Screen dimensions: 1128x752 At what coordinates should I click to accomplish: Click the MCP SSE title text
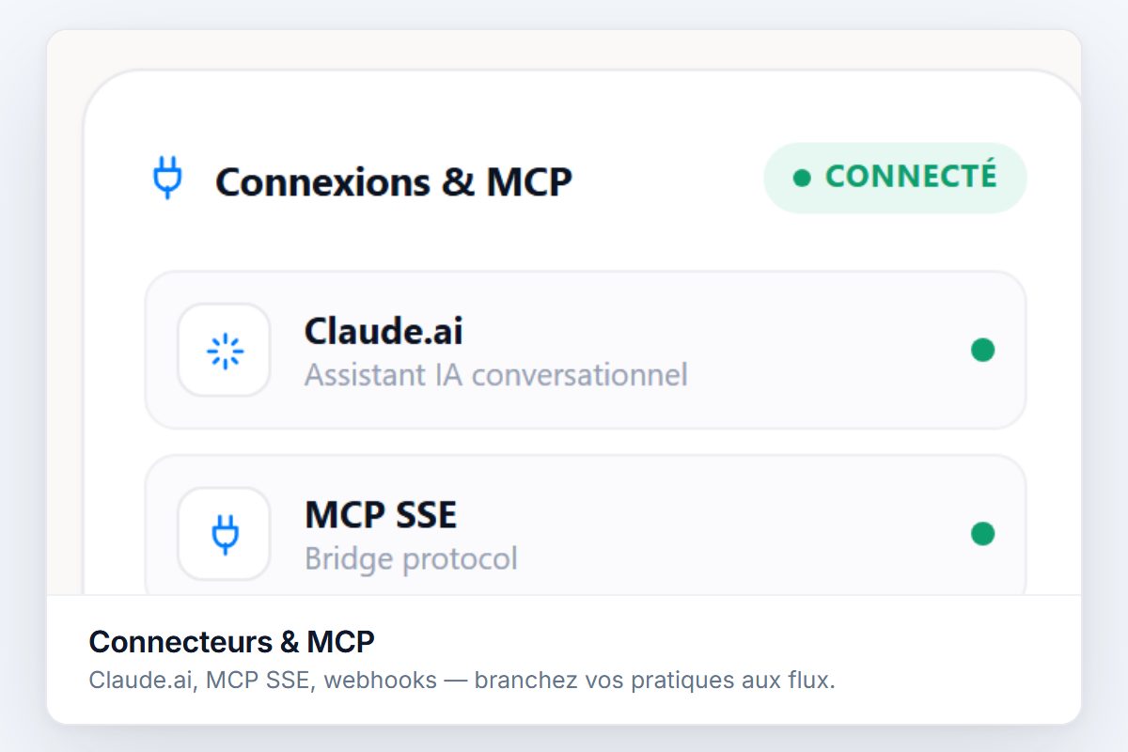point(381,515)
